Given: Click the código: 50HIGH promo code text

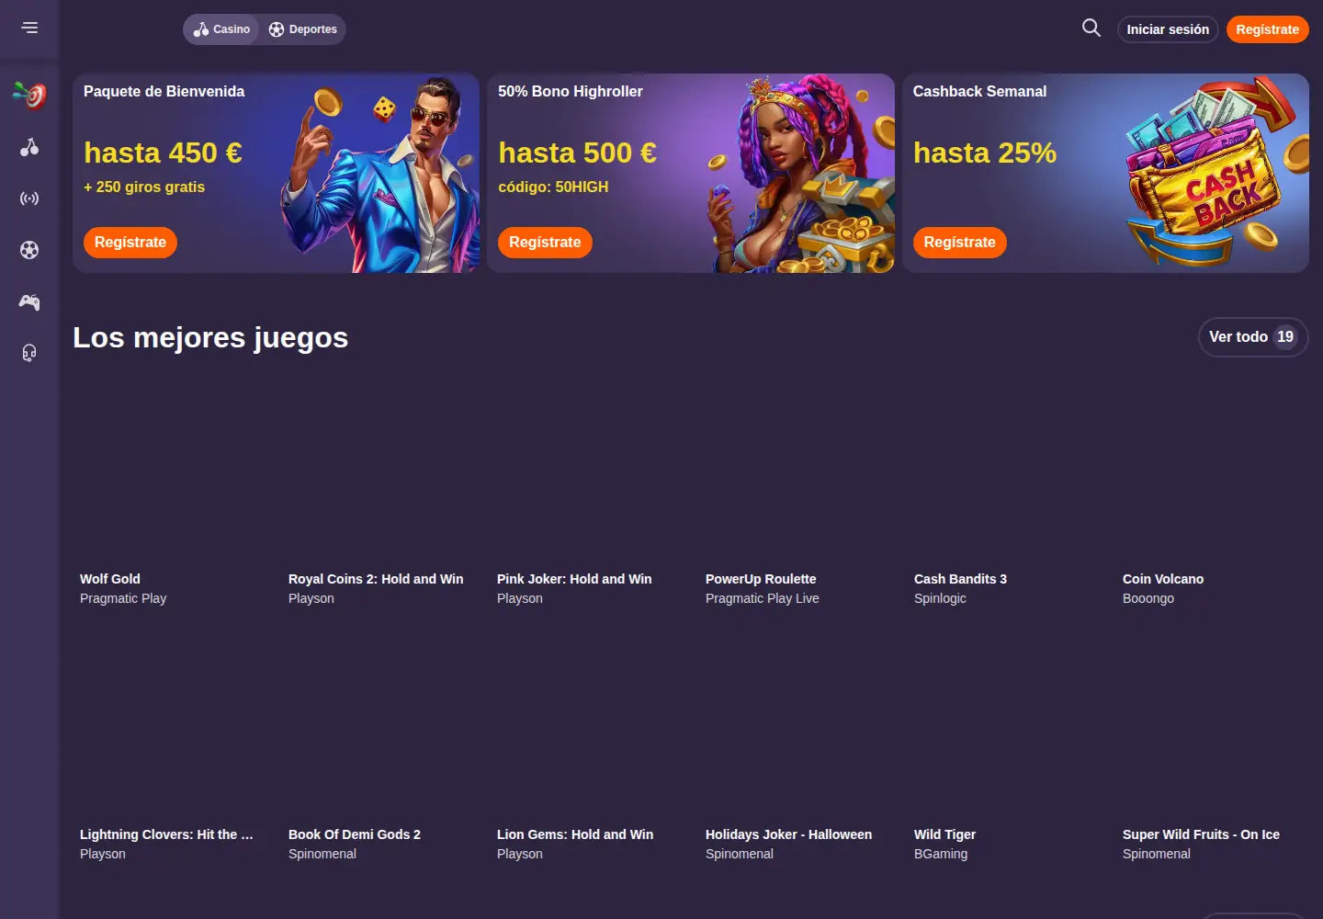Looking at the screenshot, I should point(553,187).
